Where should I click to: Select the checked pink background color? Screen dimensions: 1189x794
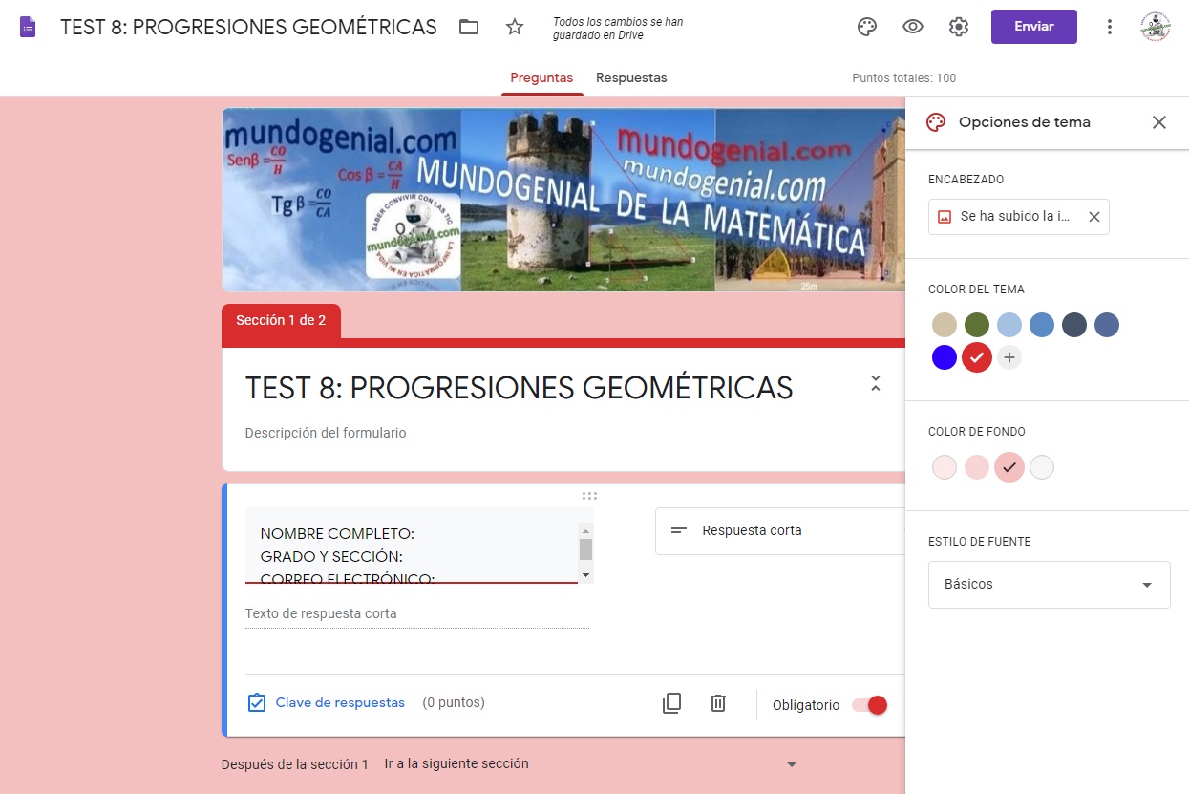[1009, 468]
